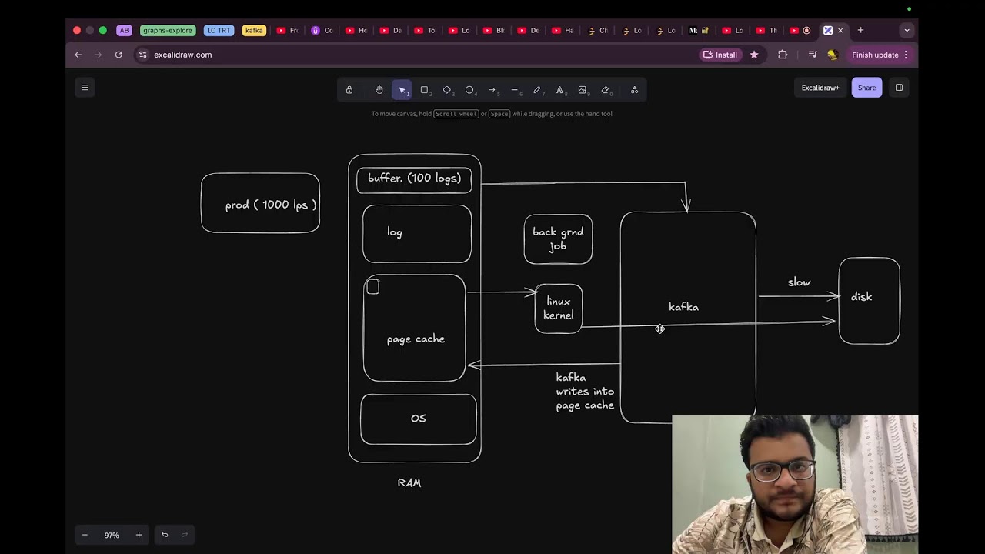
Task: Select the Eraser tool
Action: point(605,90)
